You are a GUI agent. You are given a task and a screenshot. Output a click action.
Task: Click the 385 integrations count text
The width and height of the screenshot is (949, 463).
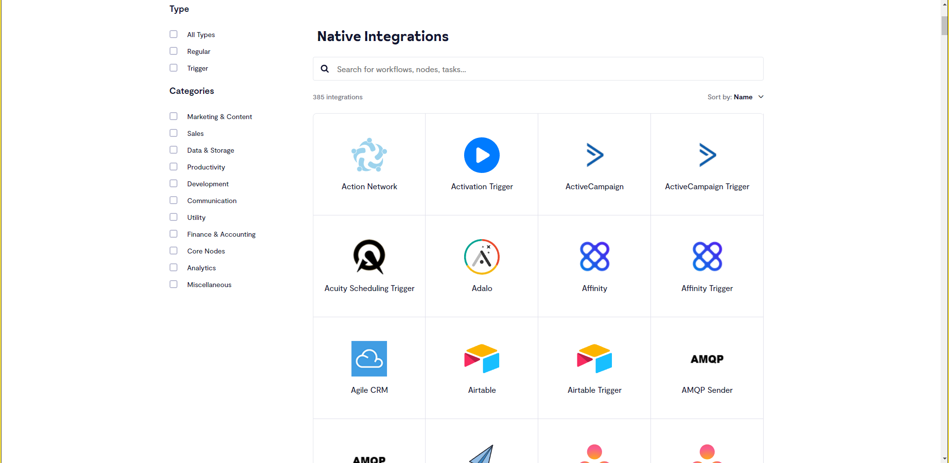tap(338, 97)
